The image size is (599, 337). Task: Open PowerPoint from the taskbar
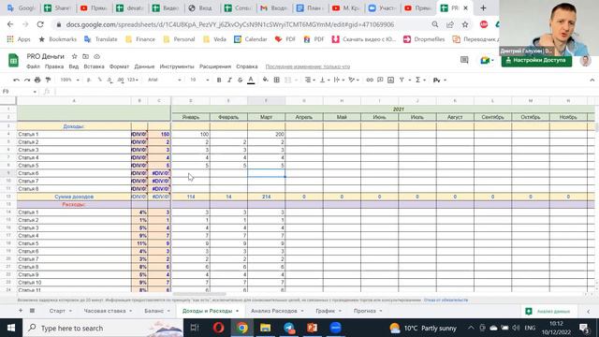(312, 328)
